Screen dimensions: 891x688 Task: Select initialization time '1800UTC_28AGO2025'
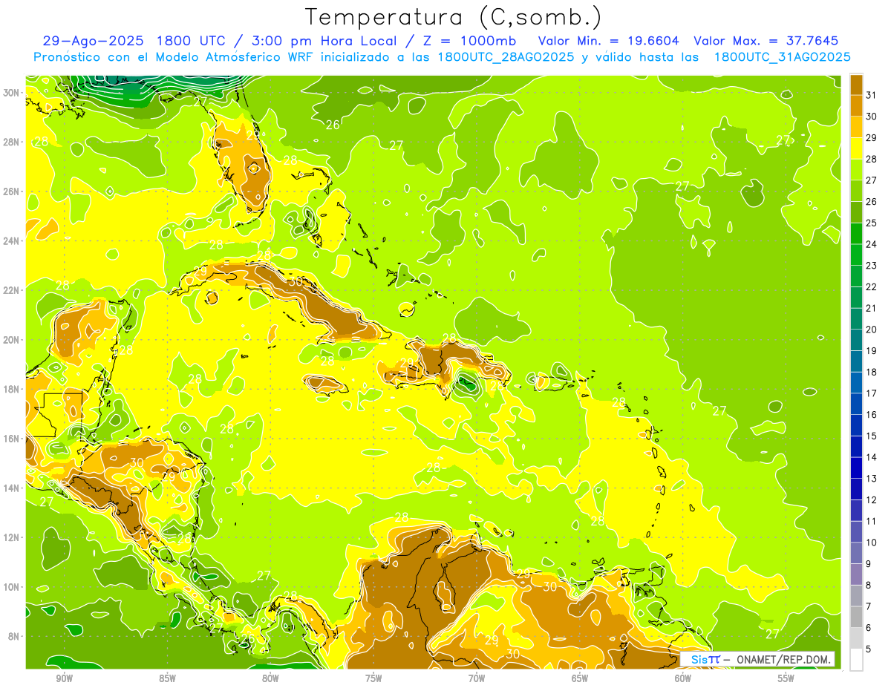506,57
